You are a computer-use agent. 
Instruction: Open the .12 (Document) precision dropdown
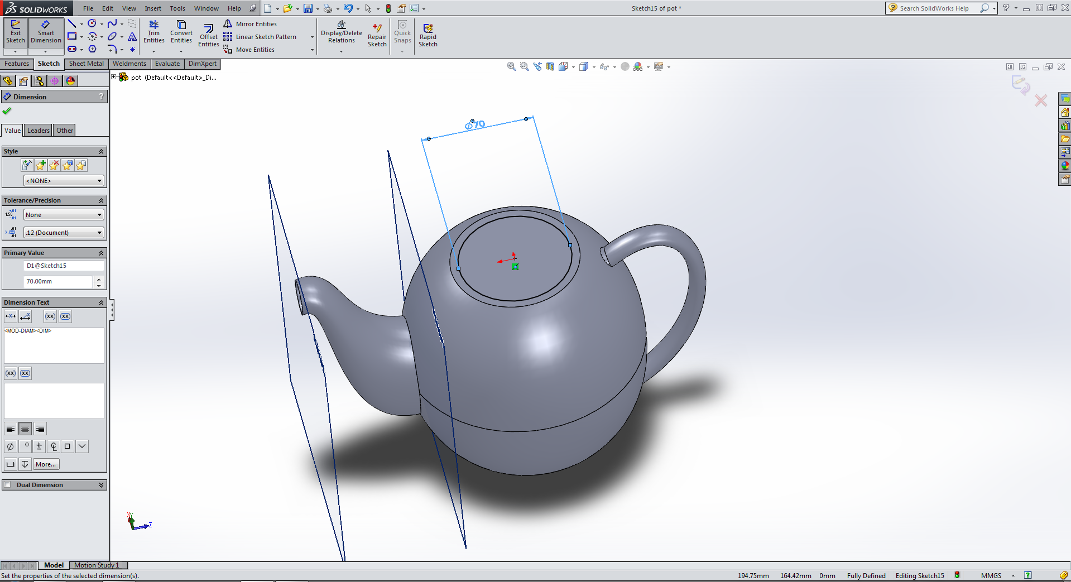coord(64,233)
